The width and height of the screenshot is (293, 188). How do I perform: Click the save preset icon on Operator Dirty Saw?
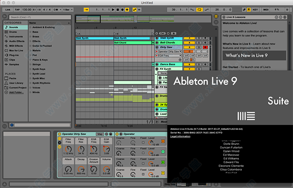(x=111, y=134)
